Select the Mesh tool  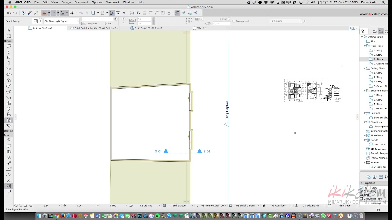tap(9, 126)
